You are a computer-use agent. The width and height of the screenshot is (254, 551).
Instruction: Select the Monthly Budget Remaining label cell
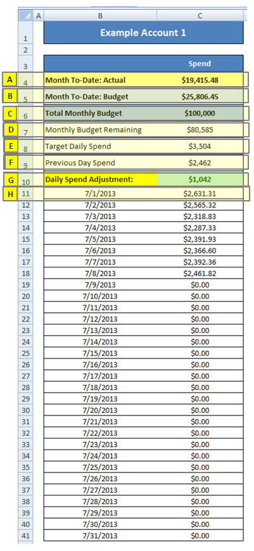(x=101, y=130)
